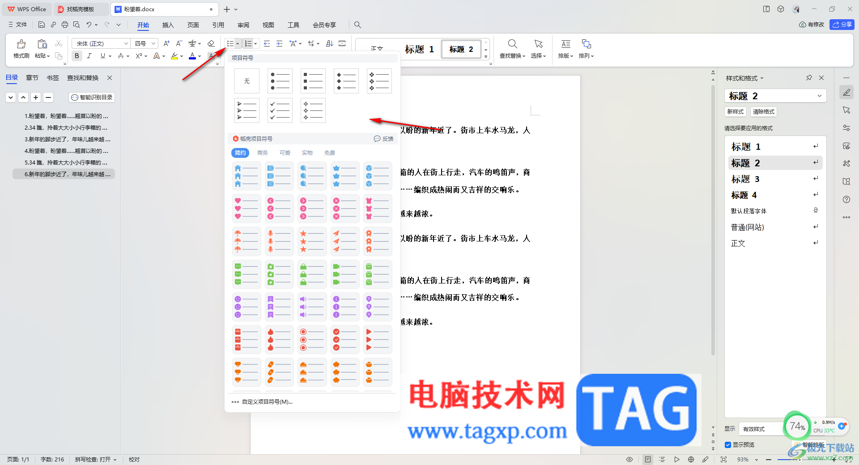Click the 清除格式 button

tap(763, 112)
